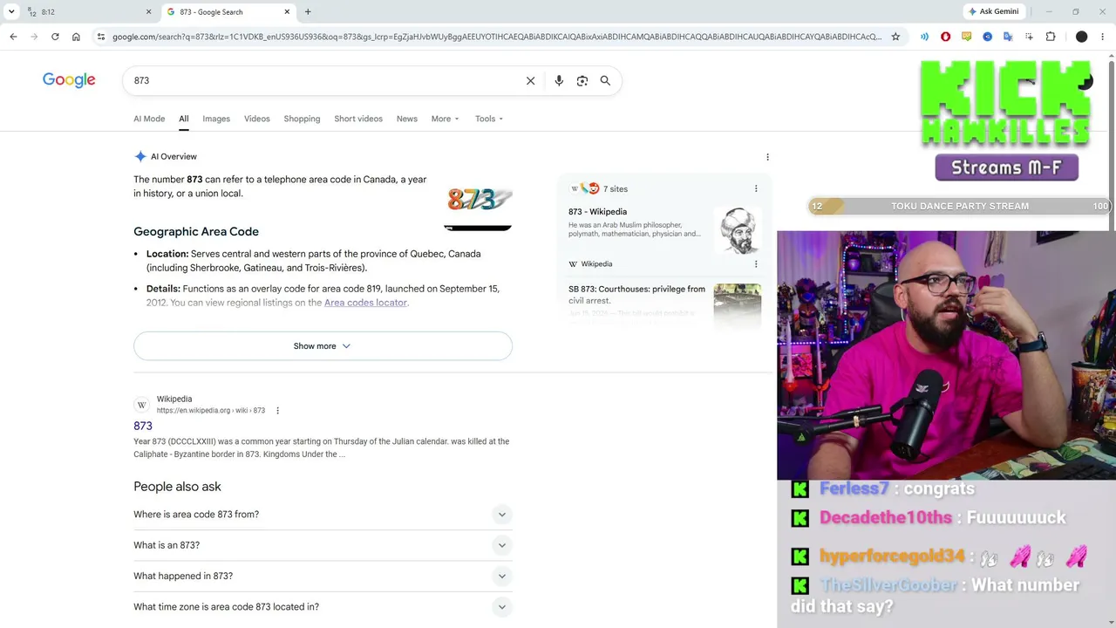Click the 7 sites source icons
The width and height of the screenshot is (1116, 628).
585,188
